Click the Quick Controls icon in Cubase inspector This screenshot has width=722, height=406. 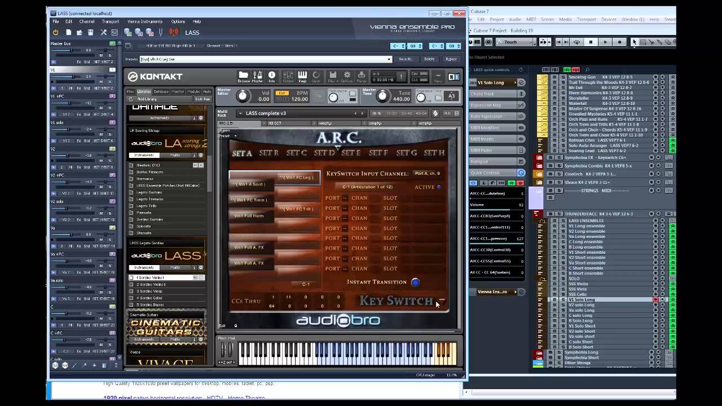click(521, 173)
